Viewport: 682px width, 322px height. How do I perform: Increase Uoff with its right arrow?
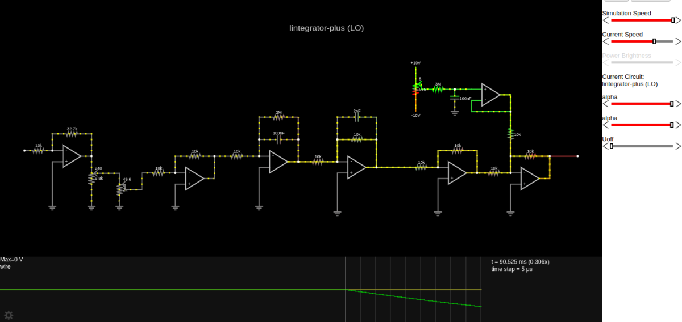678,146
